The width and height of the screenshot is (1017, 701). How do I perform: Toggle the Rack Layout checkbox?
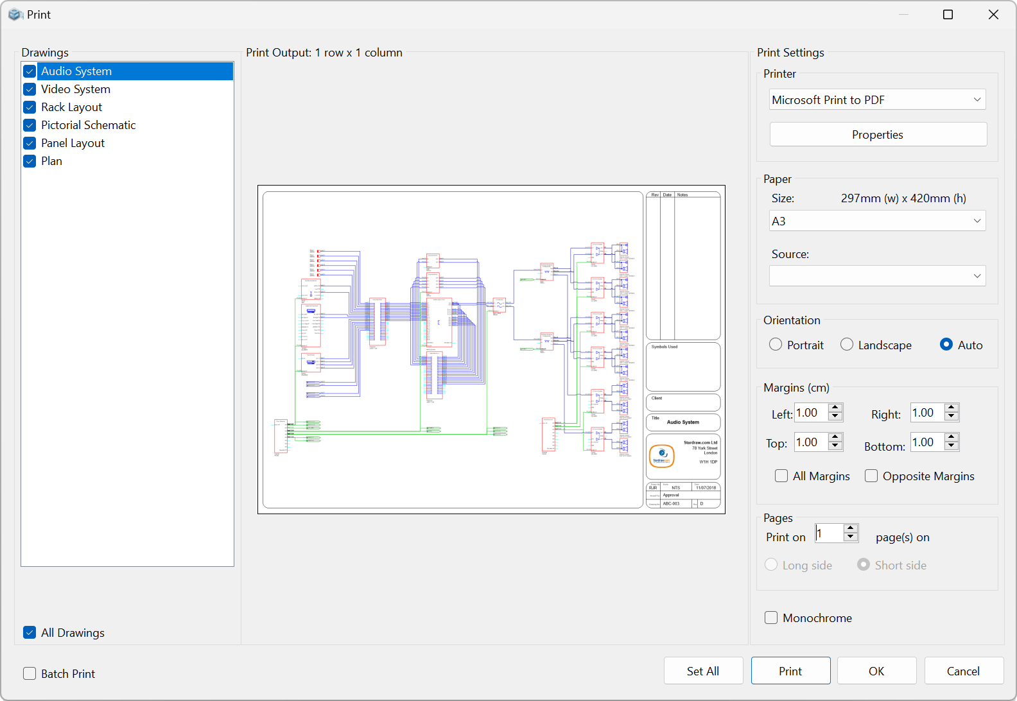(x=30, y=107)
